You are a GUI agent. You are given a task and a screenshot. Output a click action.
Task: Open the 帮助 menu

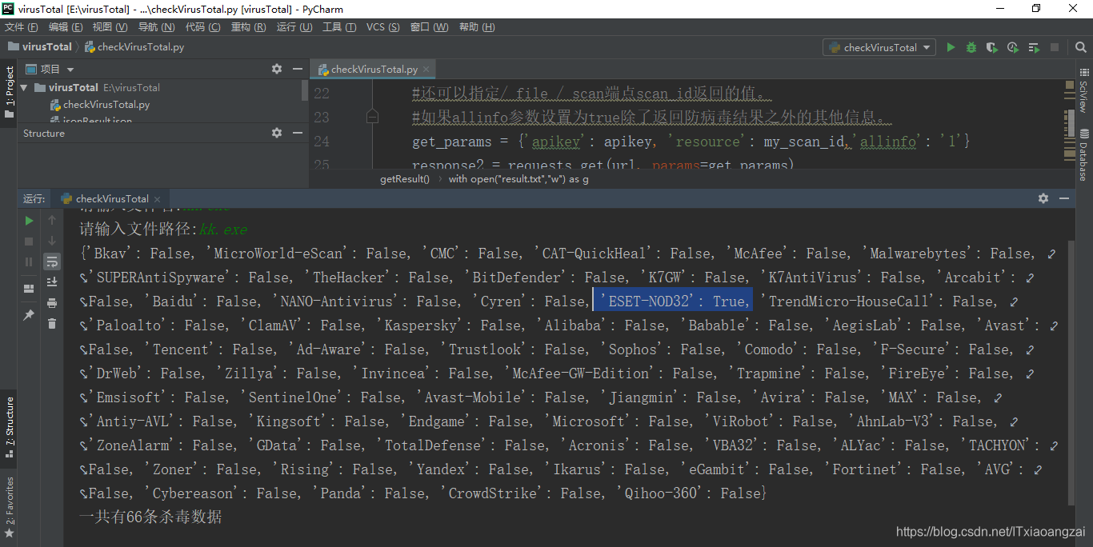[x=477, y=27]
